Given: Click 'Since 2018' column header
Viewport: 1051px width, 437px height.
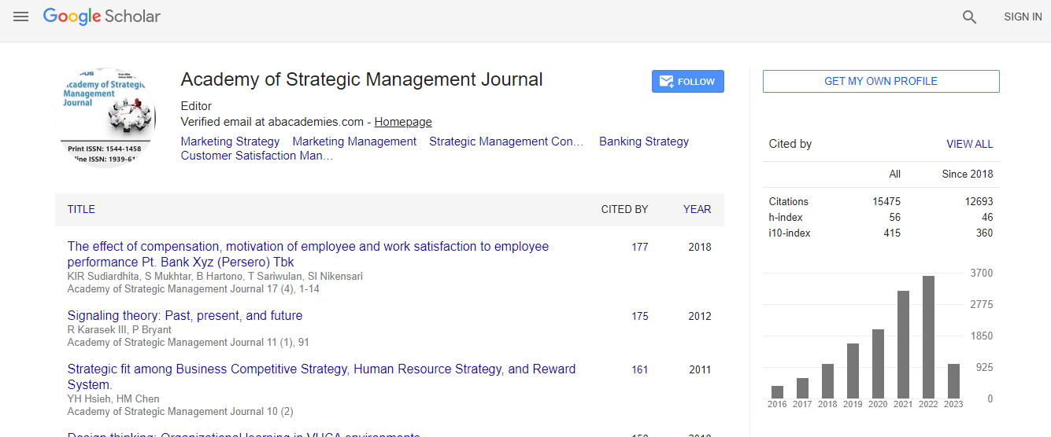Looking at the screenshot, I should pyautogui.click(x=968, y=174).
